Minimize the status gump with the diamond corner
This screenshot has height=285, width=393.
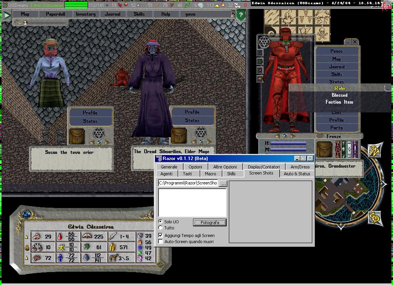pyautogui.click(x=160, y=265)
